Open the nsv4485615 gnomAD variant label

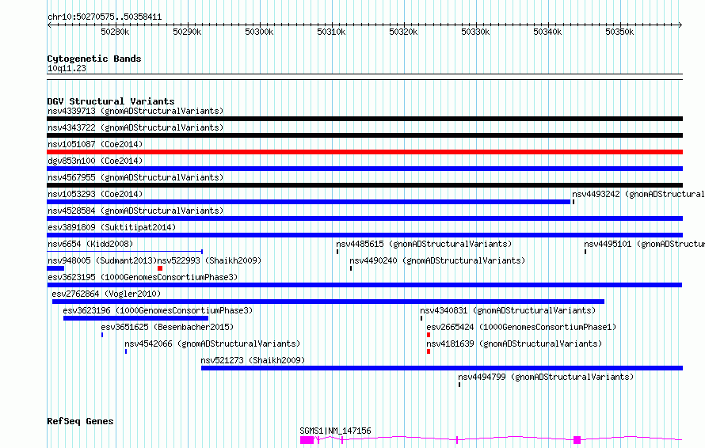click(x=424, y=244)
